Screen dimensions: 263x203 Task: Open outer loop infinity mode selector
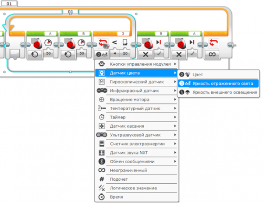(212, 54)
